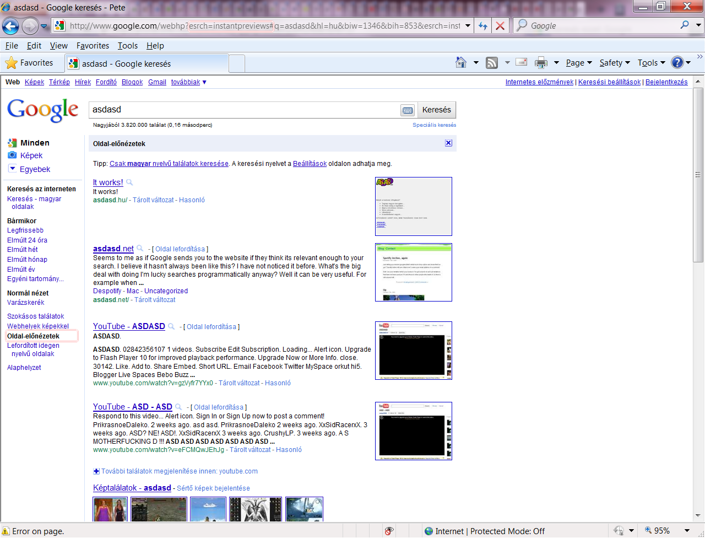The width and height of the screenshot is (705, 538).
Task: Click the Keresés search button
Action: click(x=437, y=110)
